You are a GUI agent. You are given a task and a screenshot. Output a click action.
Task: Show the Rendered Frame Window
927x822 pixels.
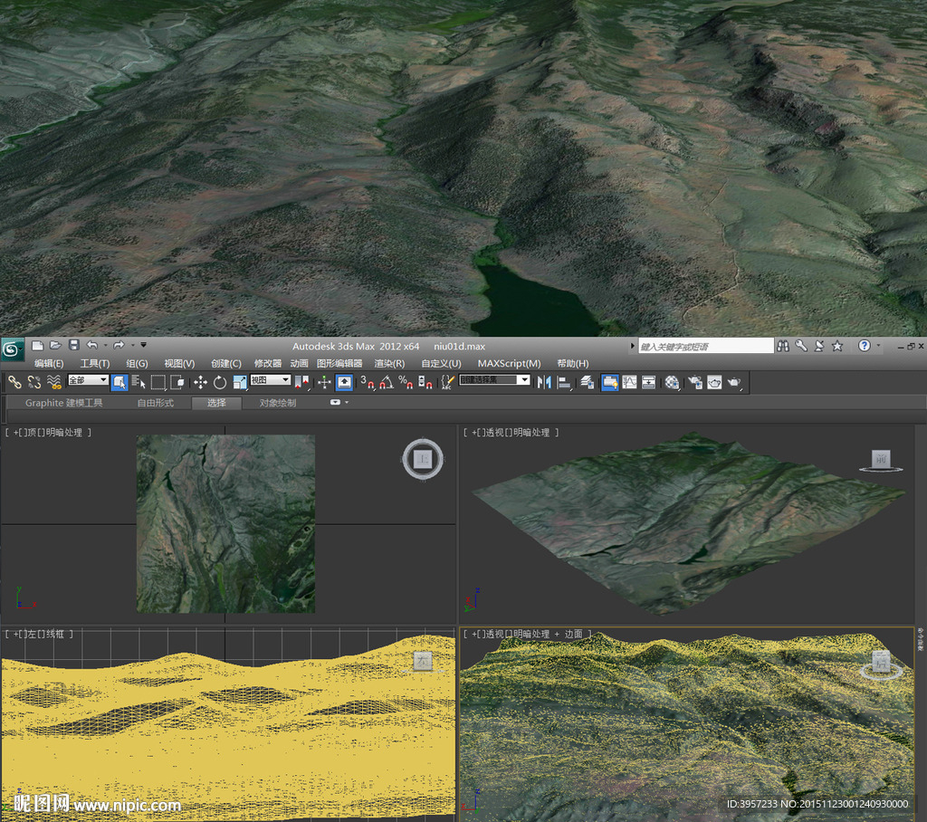click(x=714, y=383)
